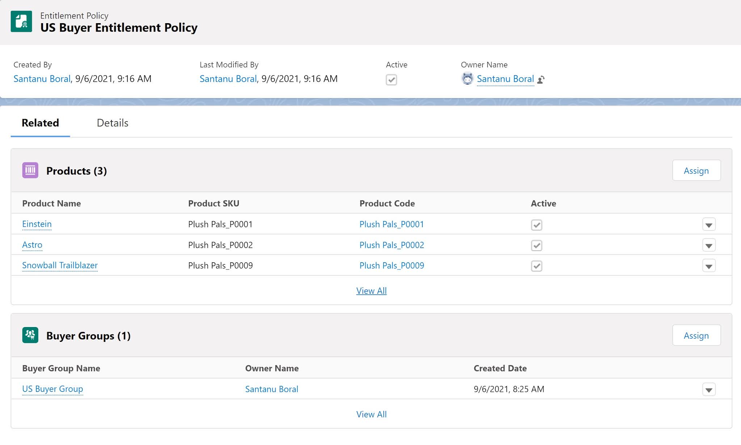The height and width of the screenshot is (445, 741).
Task: Click Assign in the Buyer Groups section
Action: tap(696, 335)
